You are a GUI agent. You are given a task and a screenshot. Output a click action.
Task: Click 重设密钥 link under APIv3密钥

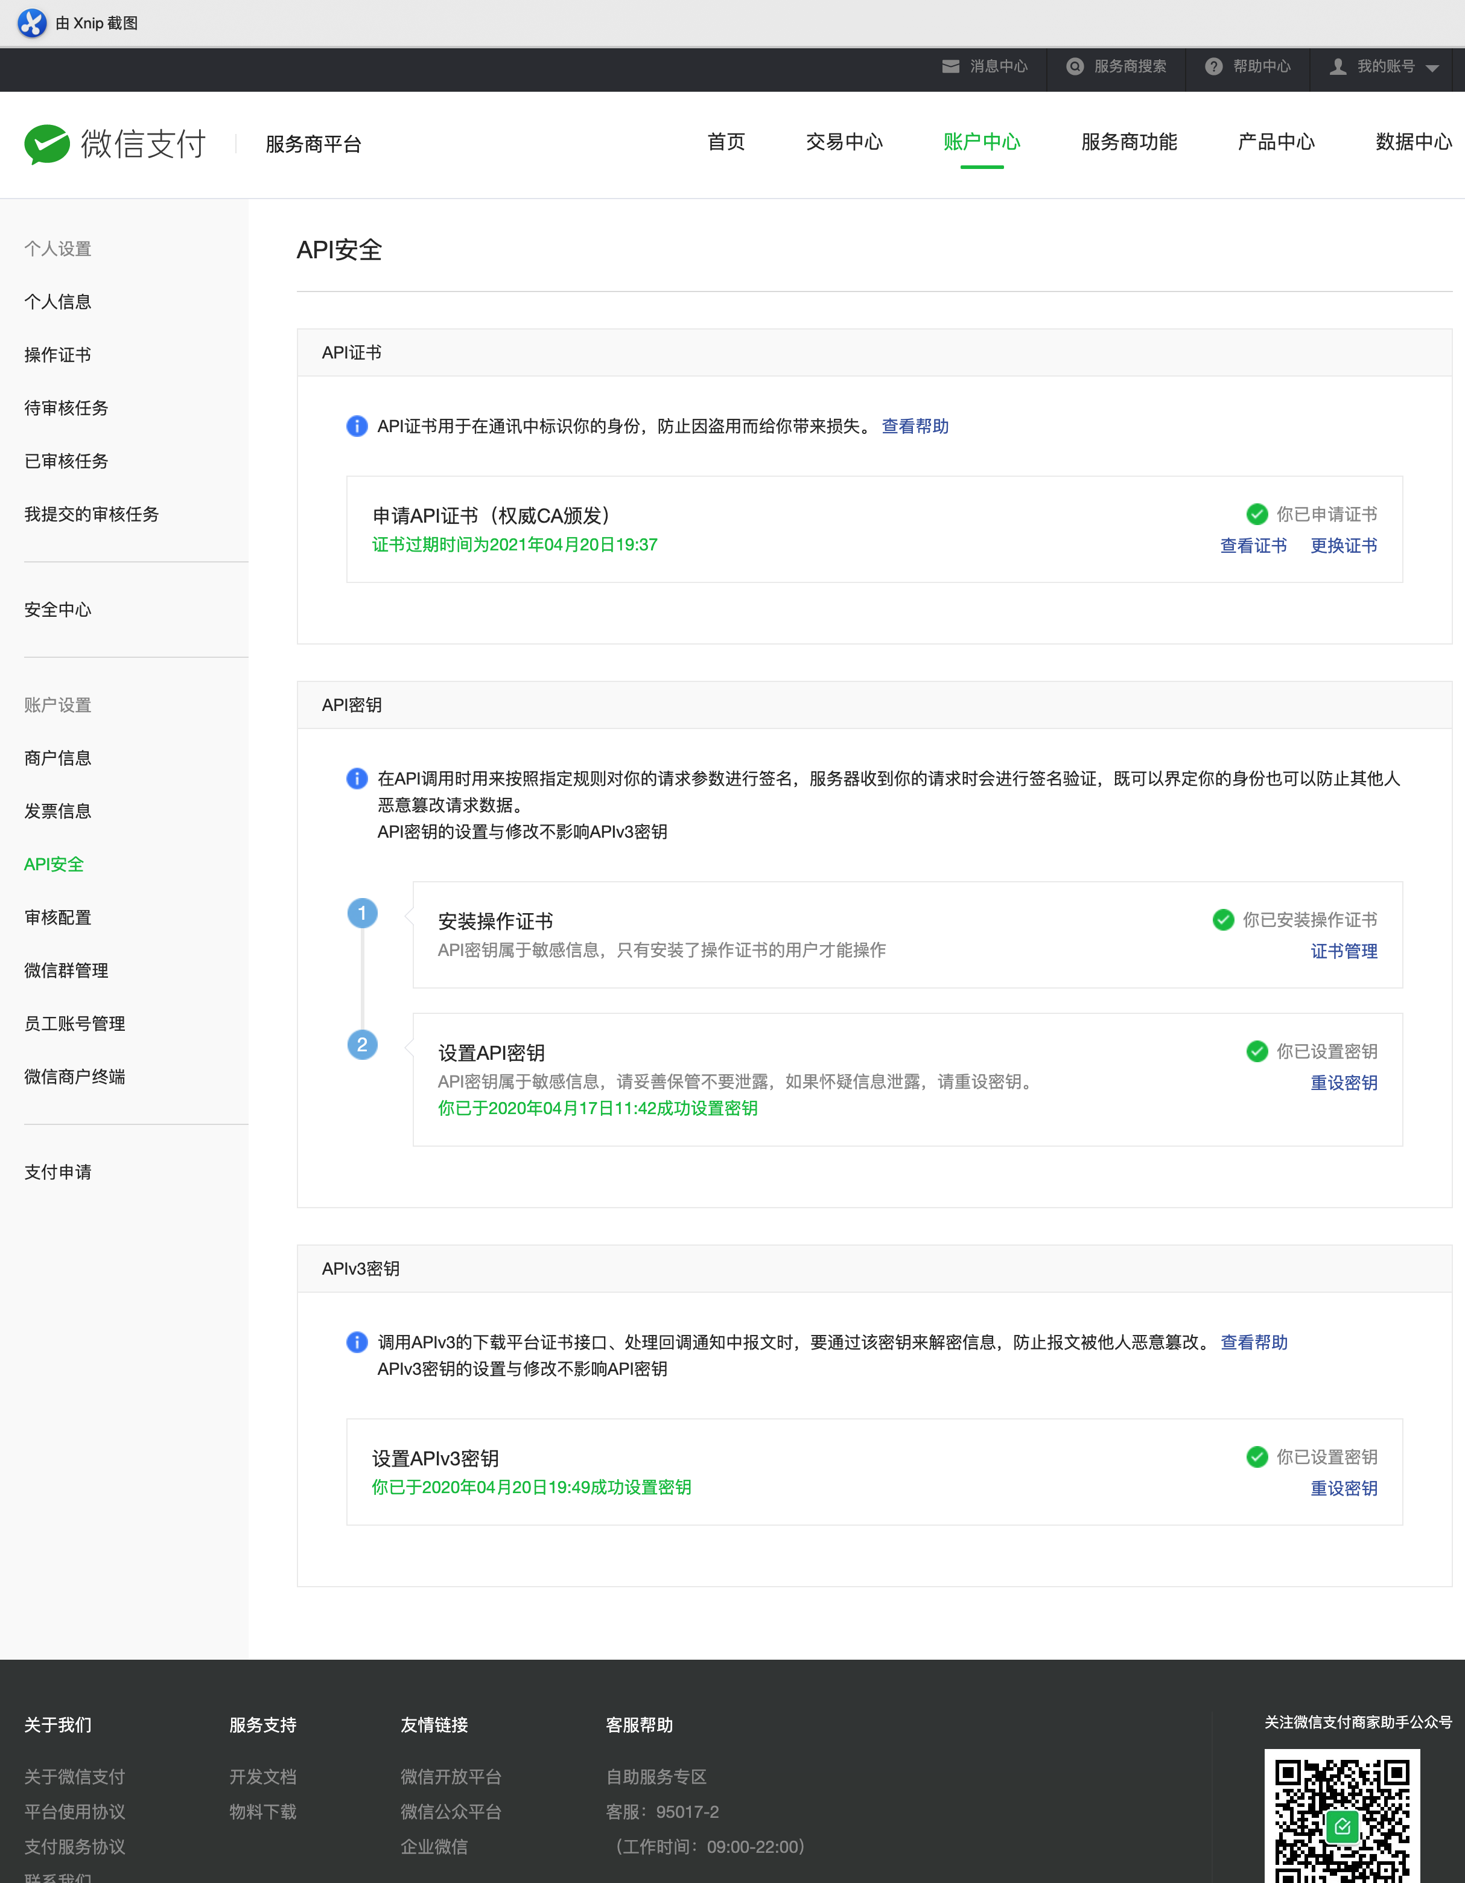tap(1344, 1488)
